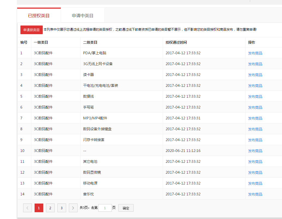The image size is (282, 219).
Task: Open 发布商品 for 音乐枕
Action: [255, 194]
